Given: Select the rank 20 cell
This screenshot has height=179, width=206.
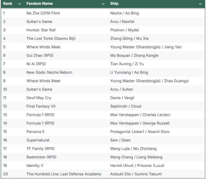Looking at the screenshot, I should tap(6, 174).
